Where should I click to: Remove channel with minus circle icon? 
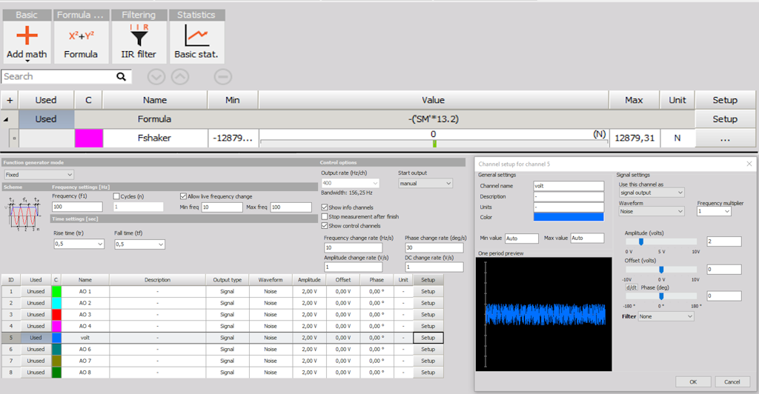[222, 76]
